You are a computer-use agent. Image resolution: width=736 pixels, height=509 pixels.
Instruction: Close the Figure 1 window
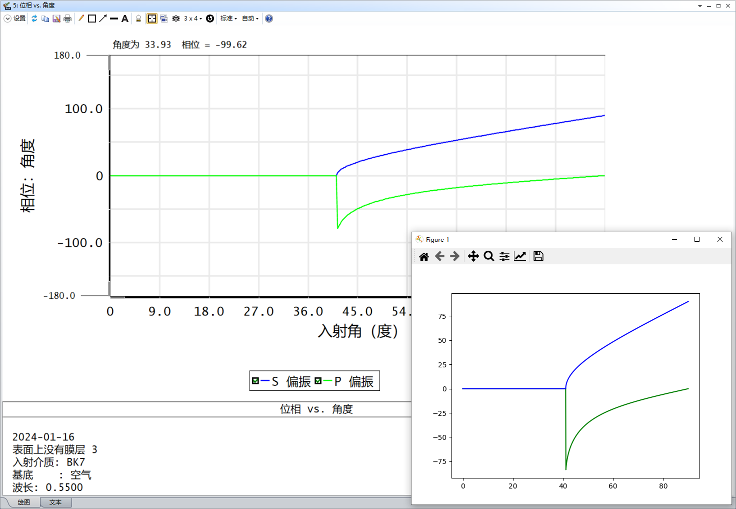point(720,239)
